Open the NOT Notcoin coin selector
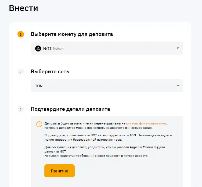Viewport: 202px width, 187px height. [x=107, y=48]
